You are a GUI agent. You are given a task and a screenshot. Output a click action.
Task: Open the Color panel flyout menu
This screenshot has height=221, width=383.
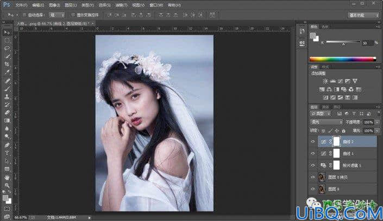pyautogui.click(x=378, y=27)
